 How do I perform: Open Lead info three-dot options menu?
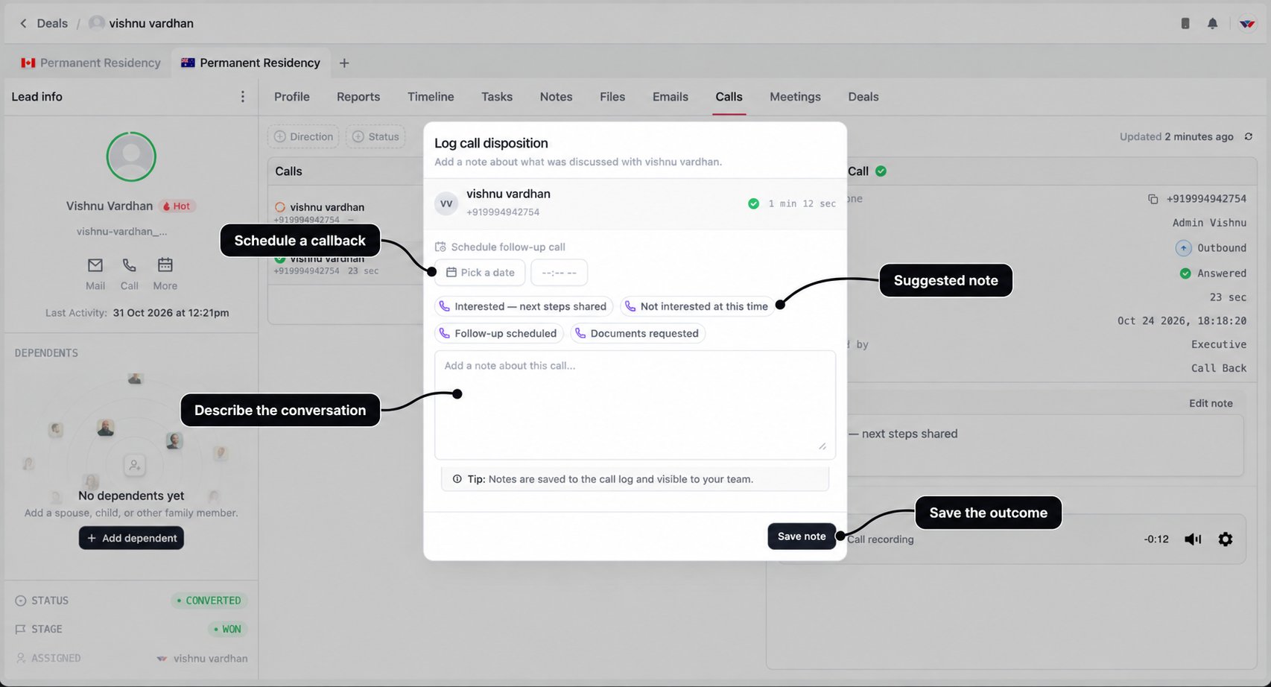(x=242, y=97)
